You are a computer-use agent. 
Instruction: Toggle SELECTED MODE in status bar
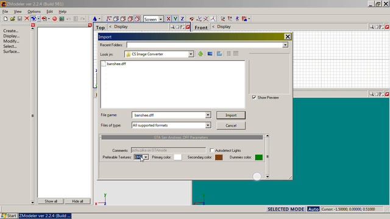(286, 209)
